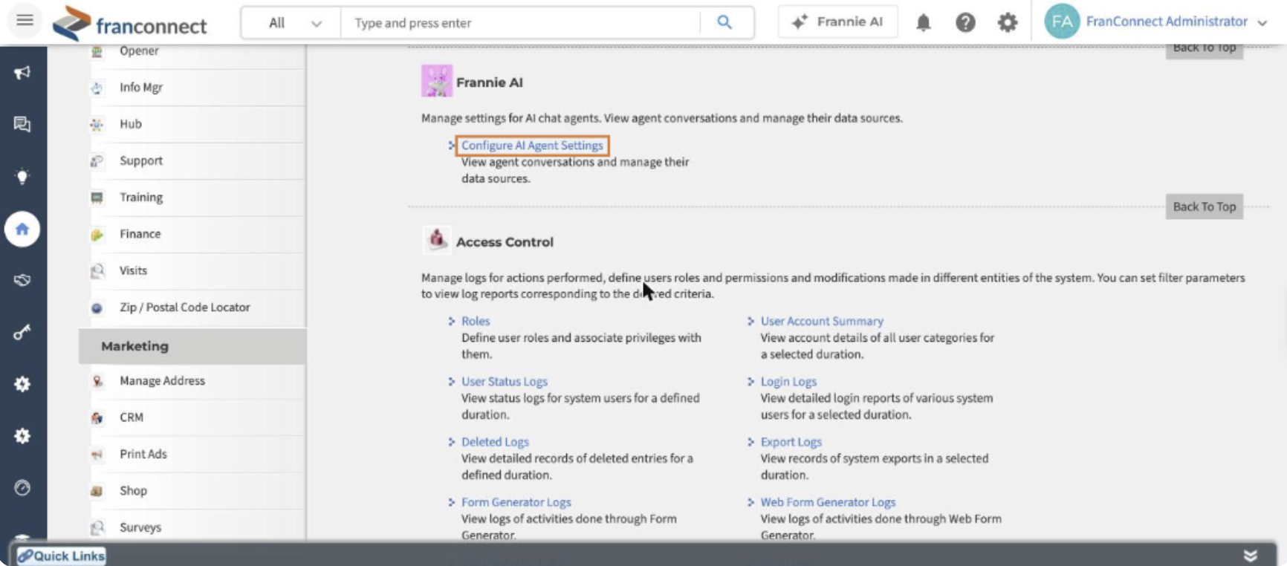Viewport: 1287px width, 566px height.
Task: Open the User Status Logs link
Action: [x=505, y=381]
